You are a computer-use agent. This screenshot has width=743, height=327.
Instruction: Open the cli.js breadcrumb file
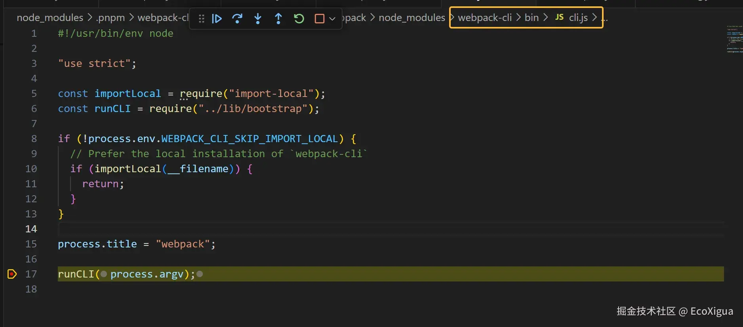[578, 18]
